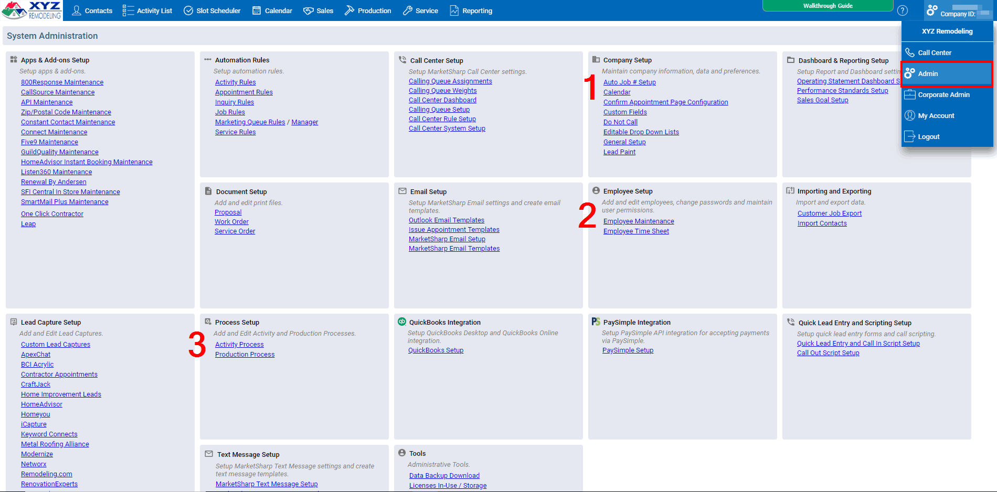Open the Activity Process link
The height and width of the screenshot is (492, 997).
coord(239,345)
